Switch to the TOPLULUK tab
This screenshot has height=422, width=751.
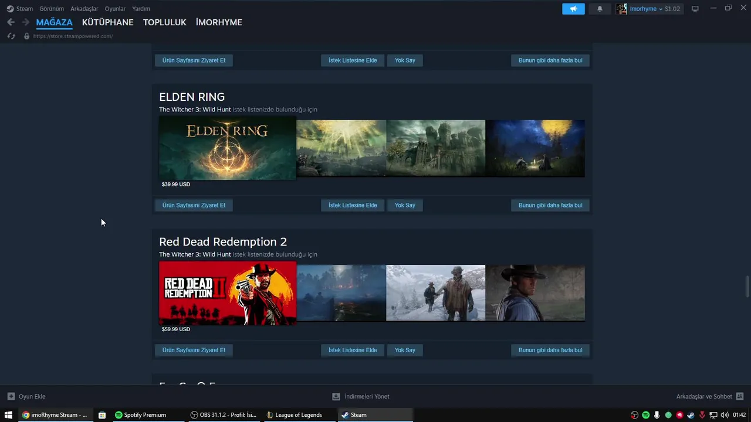click(x=164, y=22)
